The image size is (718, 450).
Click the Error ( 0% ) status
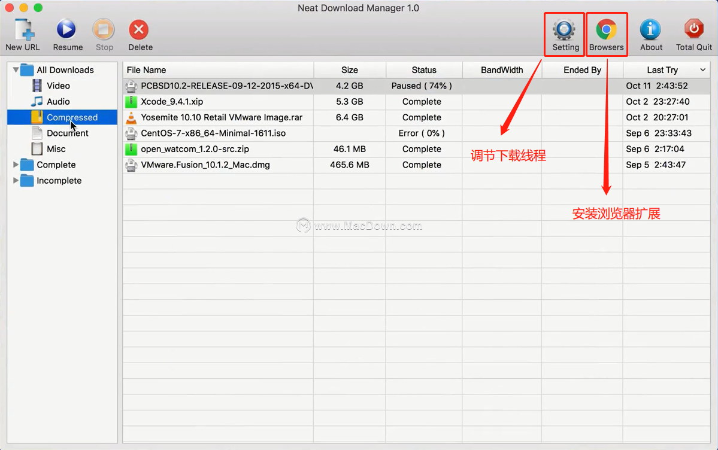[x=422, y=133]
